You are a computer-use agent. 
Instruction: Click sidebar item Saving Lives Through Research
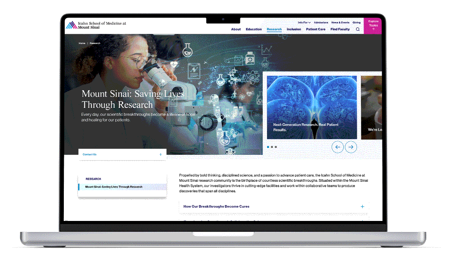tap(114, 187)
